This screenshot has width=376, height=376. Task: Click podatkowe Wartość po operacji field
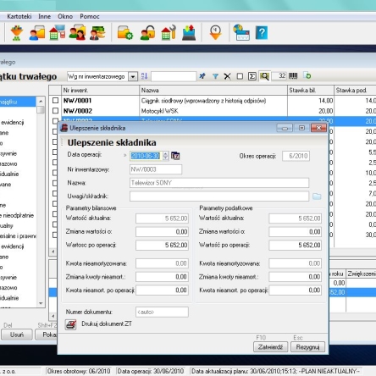coord(295,246)
